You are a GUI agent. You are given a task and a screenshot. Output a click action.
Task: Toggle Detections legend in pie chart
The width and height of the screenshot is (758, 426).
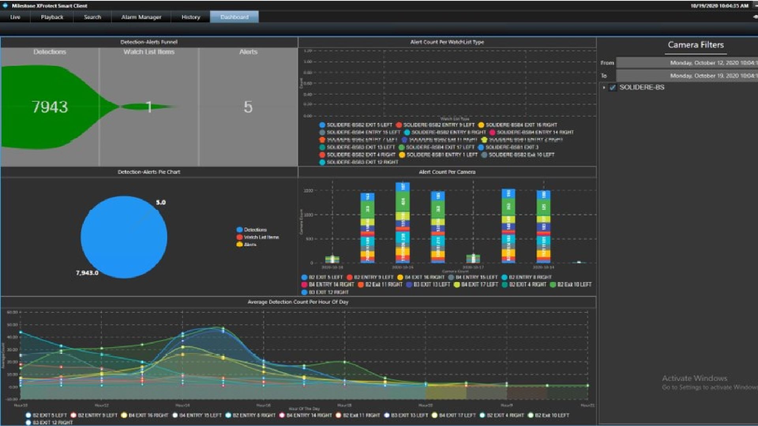[251, 230]
